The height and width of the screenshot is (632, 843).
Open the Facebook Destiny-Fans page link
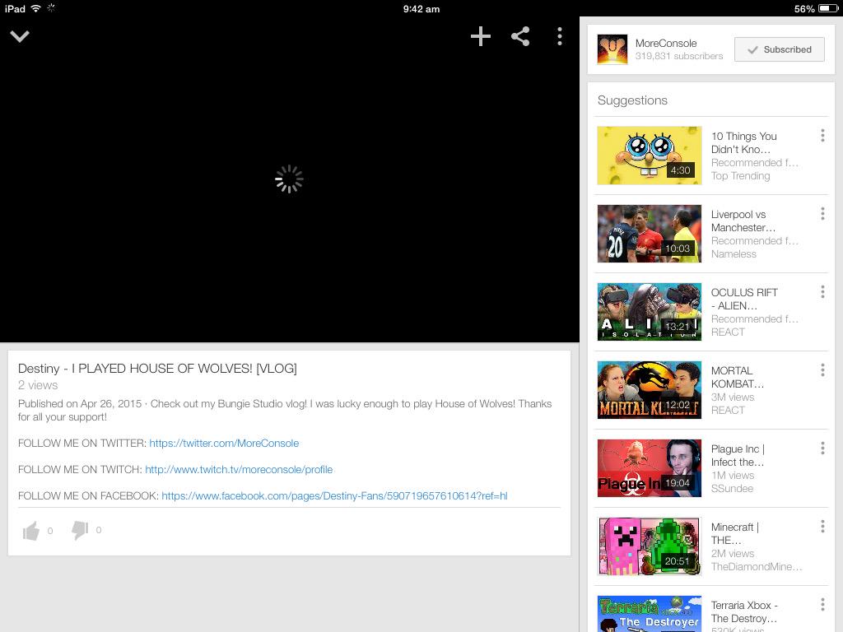pos(334,496)
